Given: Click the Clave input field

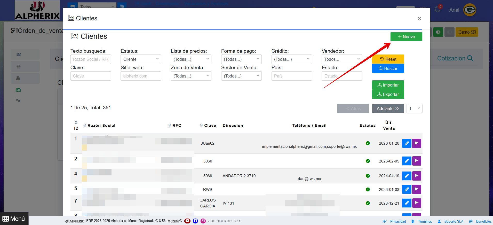Looking at the screenshot, I should (x=91, y=76).
